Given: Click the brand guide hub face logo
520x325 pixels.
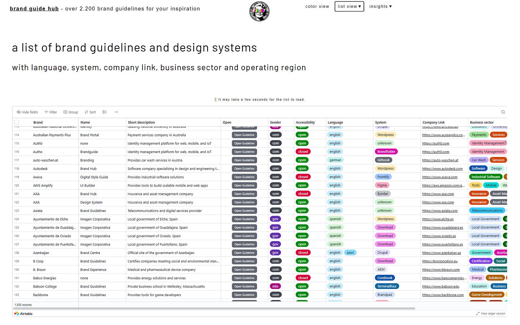Looking at the screenshot, I should click(260, 11).
